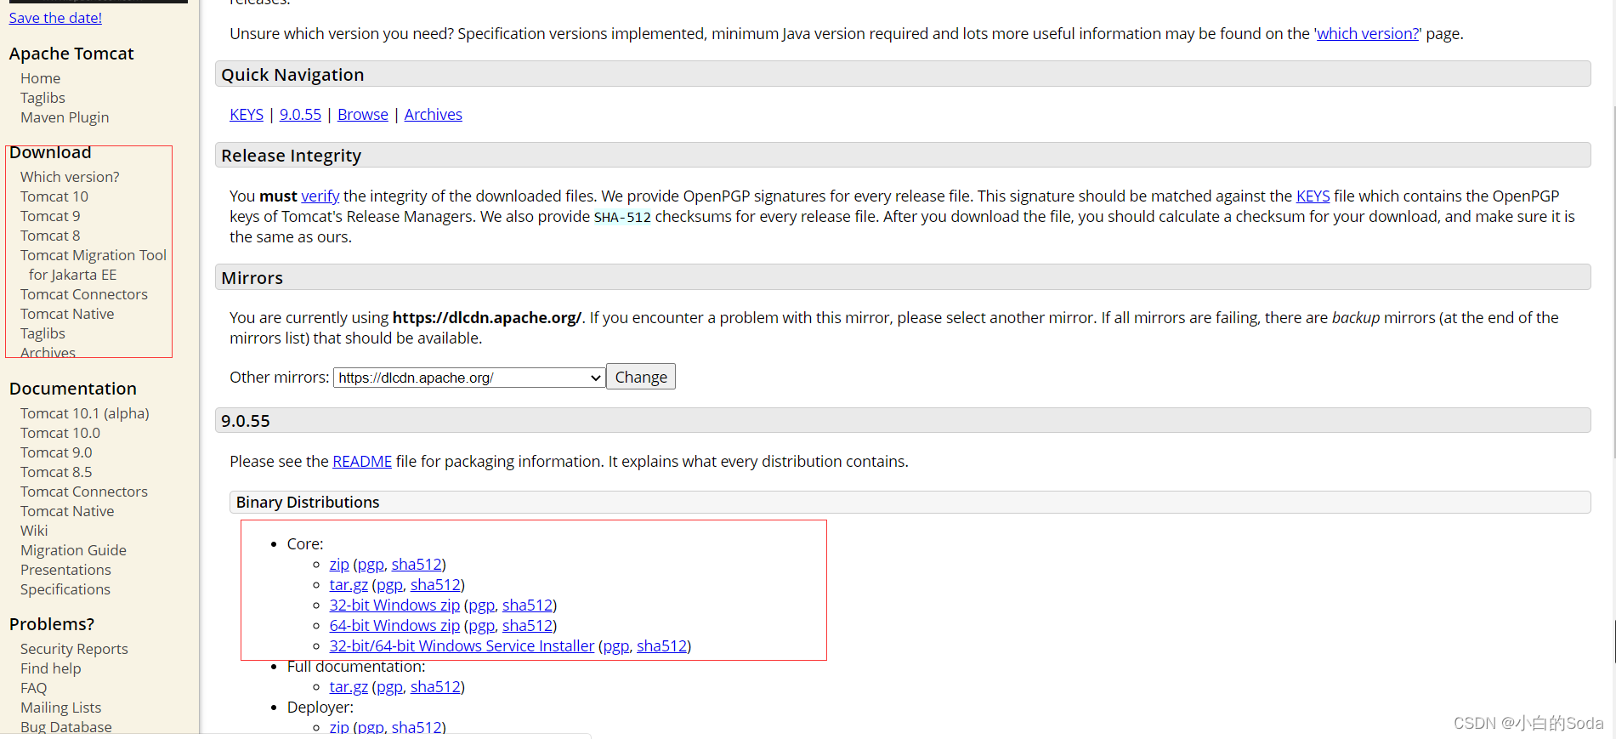1616x739 pixels.
Task: Click the Change mirror button
Action: pyautogui.click(x=641, y=377)
